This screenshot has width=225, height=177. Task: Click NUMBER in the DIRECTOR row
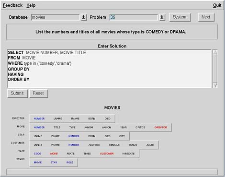pyautogui.click(x=39, y=118)
